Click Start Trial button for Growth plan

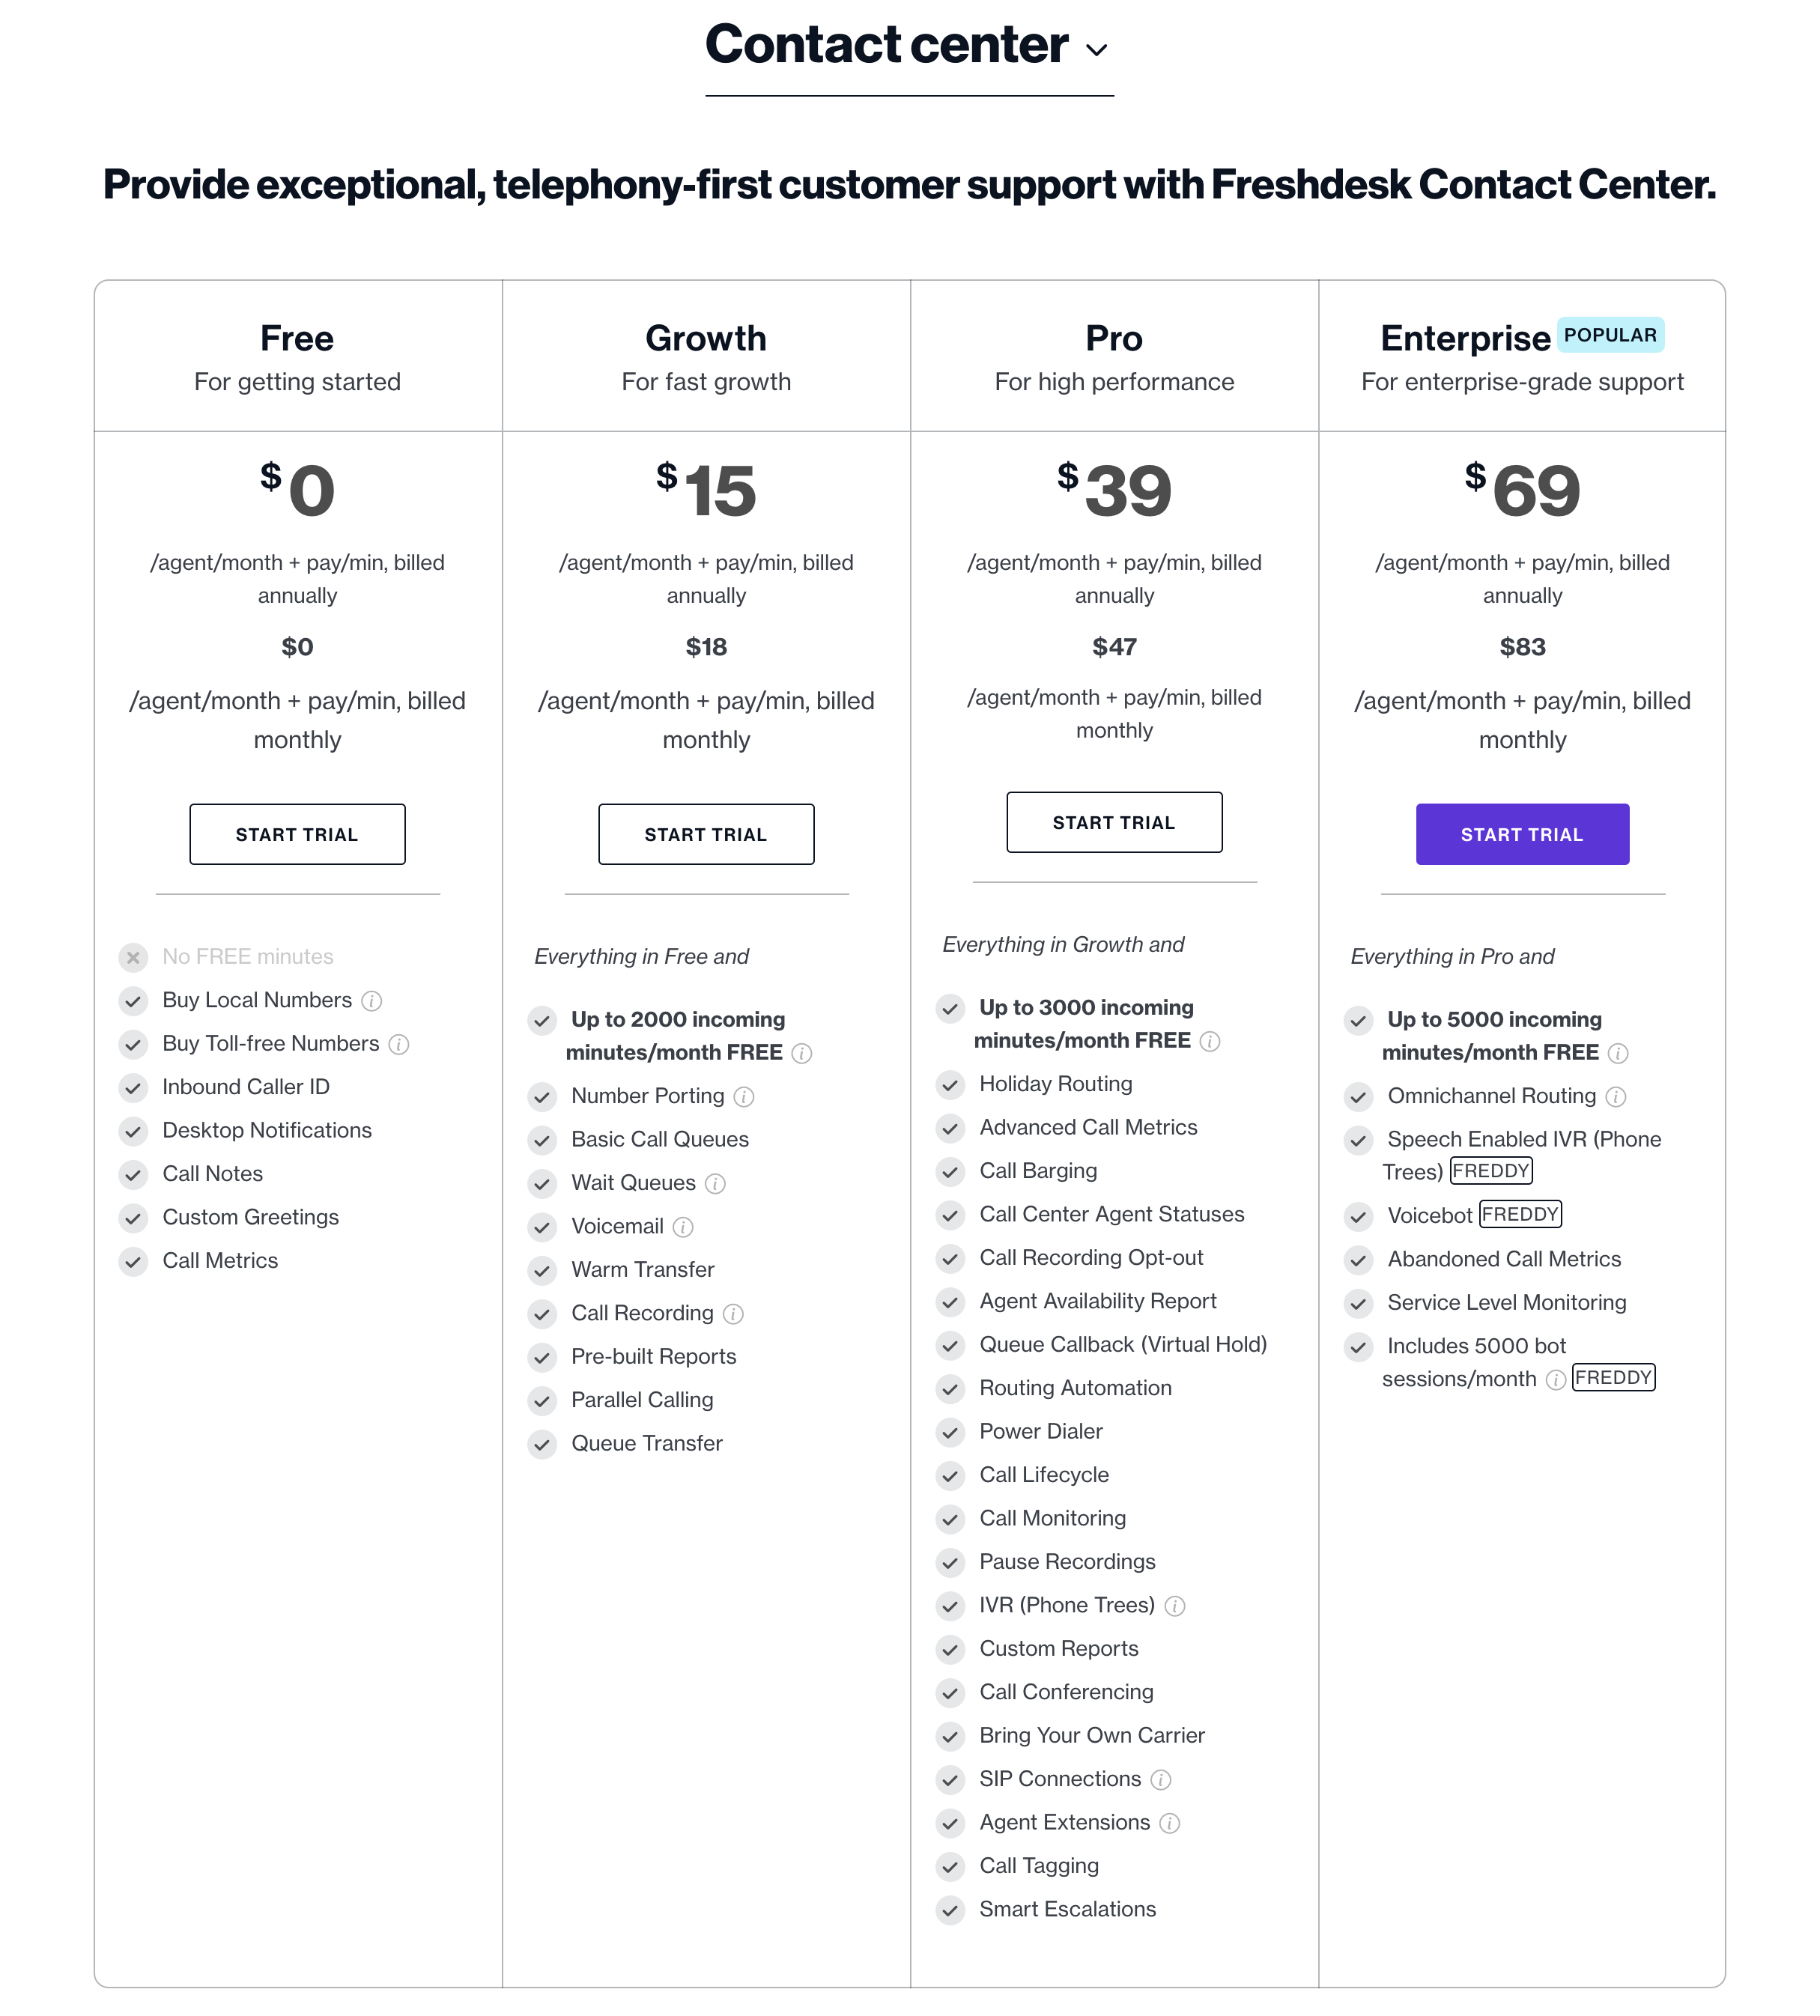[x=705, y=833]
